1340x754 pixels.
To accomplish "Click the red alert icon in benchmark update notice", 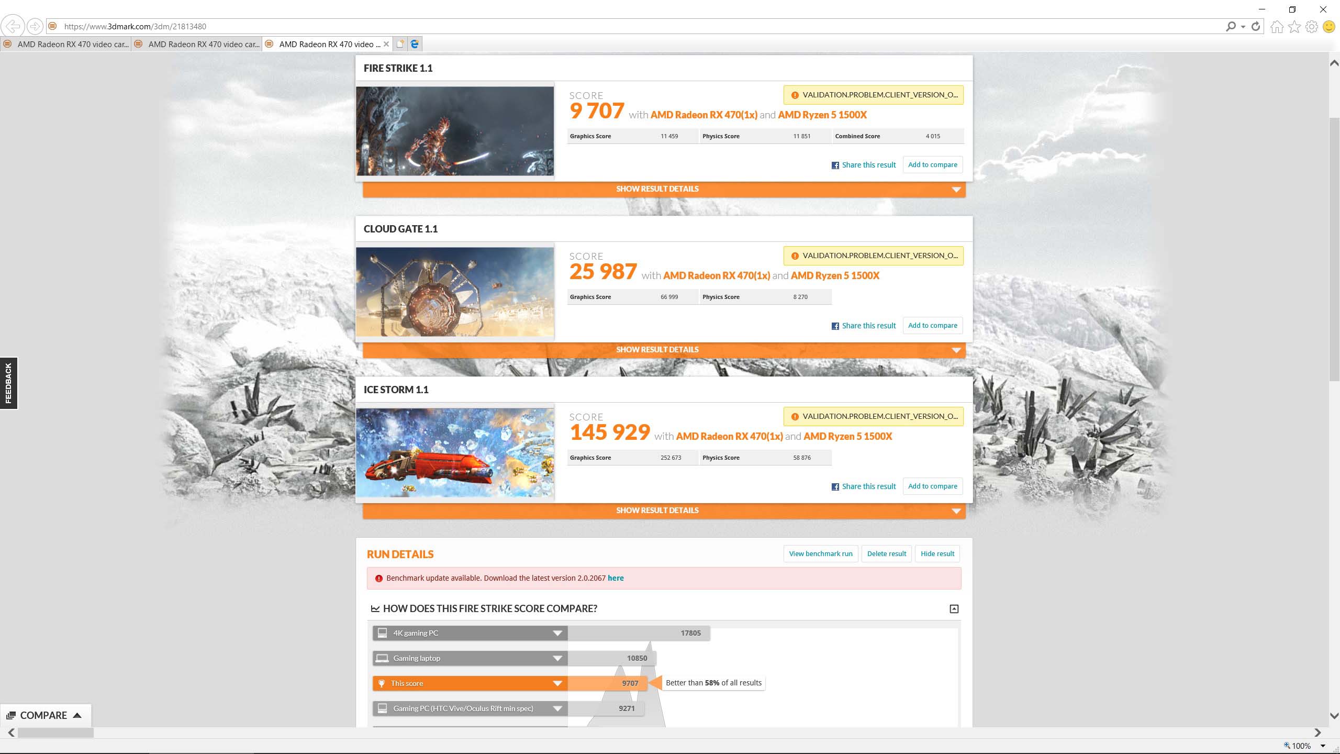I will pyautogui.click(x=379, y=579).
